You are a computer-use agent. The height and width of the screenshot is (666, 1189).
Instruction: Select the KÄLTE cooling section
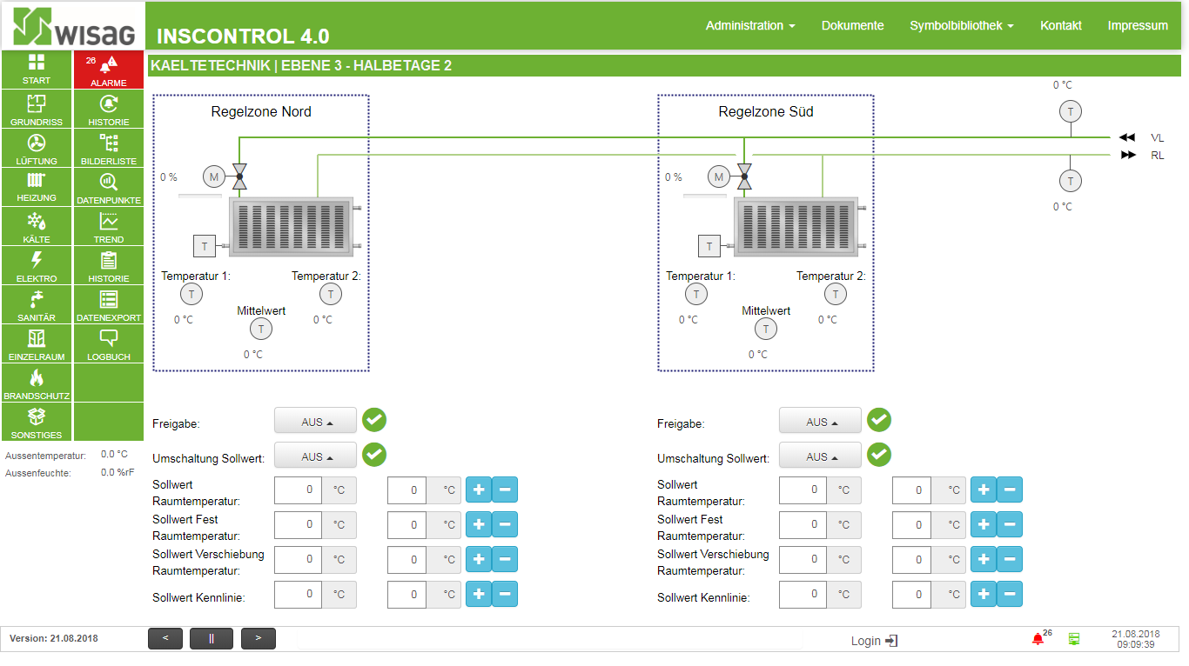(x=37, y=227)
